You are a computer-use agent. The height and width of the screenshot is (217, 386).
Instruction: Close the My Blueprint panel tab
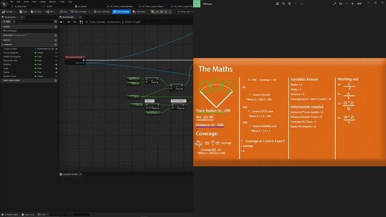(x=22, y=17)
